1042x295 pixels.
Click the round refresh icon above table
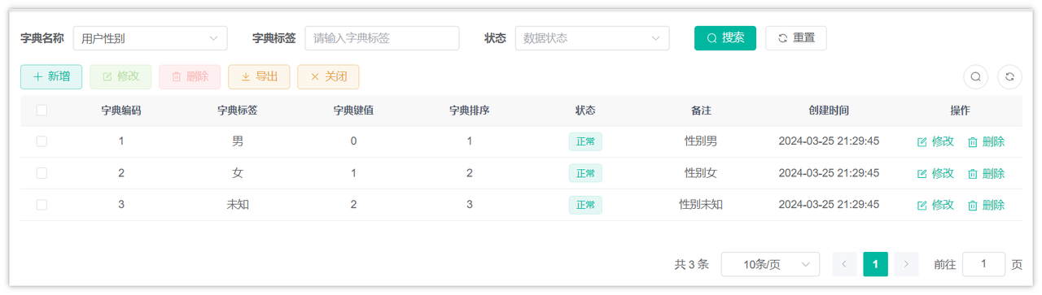1009,77
